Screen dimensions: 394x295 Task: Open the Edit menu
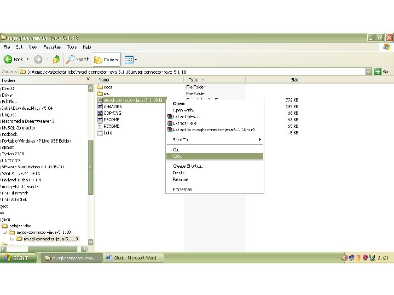[19, 47]
